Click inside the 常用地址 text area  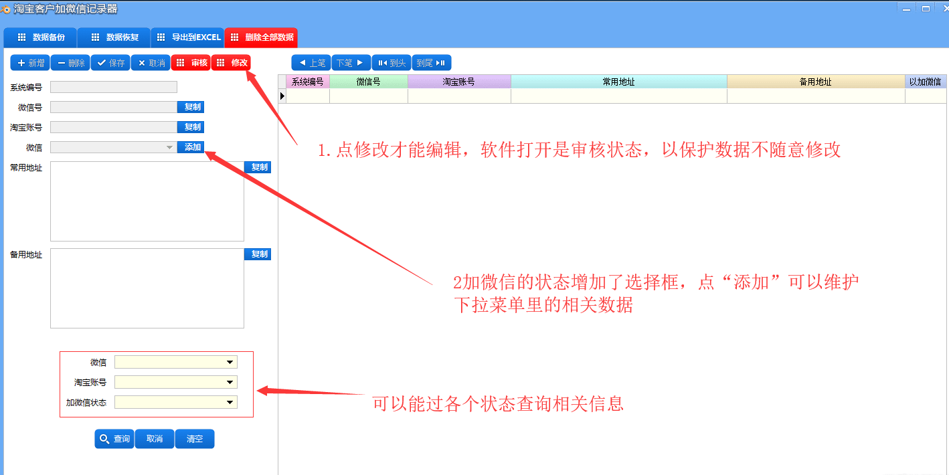(147, 201)
